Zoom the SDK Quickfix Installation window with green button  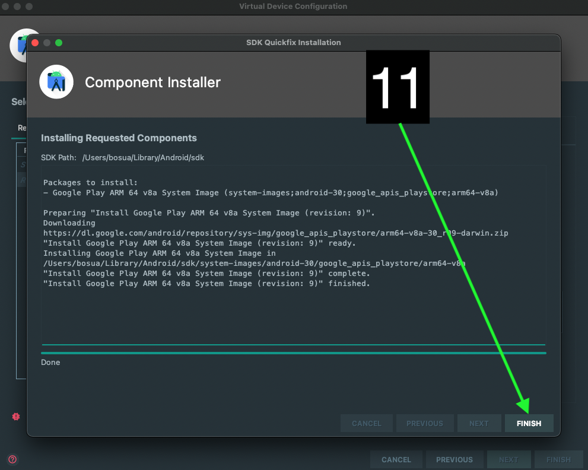(59, 43)
